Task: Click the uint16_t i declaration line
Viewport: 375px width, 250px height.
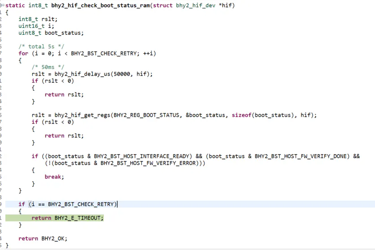Action: (x=36, y=26)
